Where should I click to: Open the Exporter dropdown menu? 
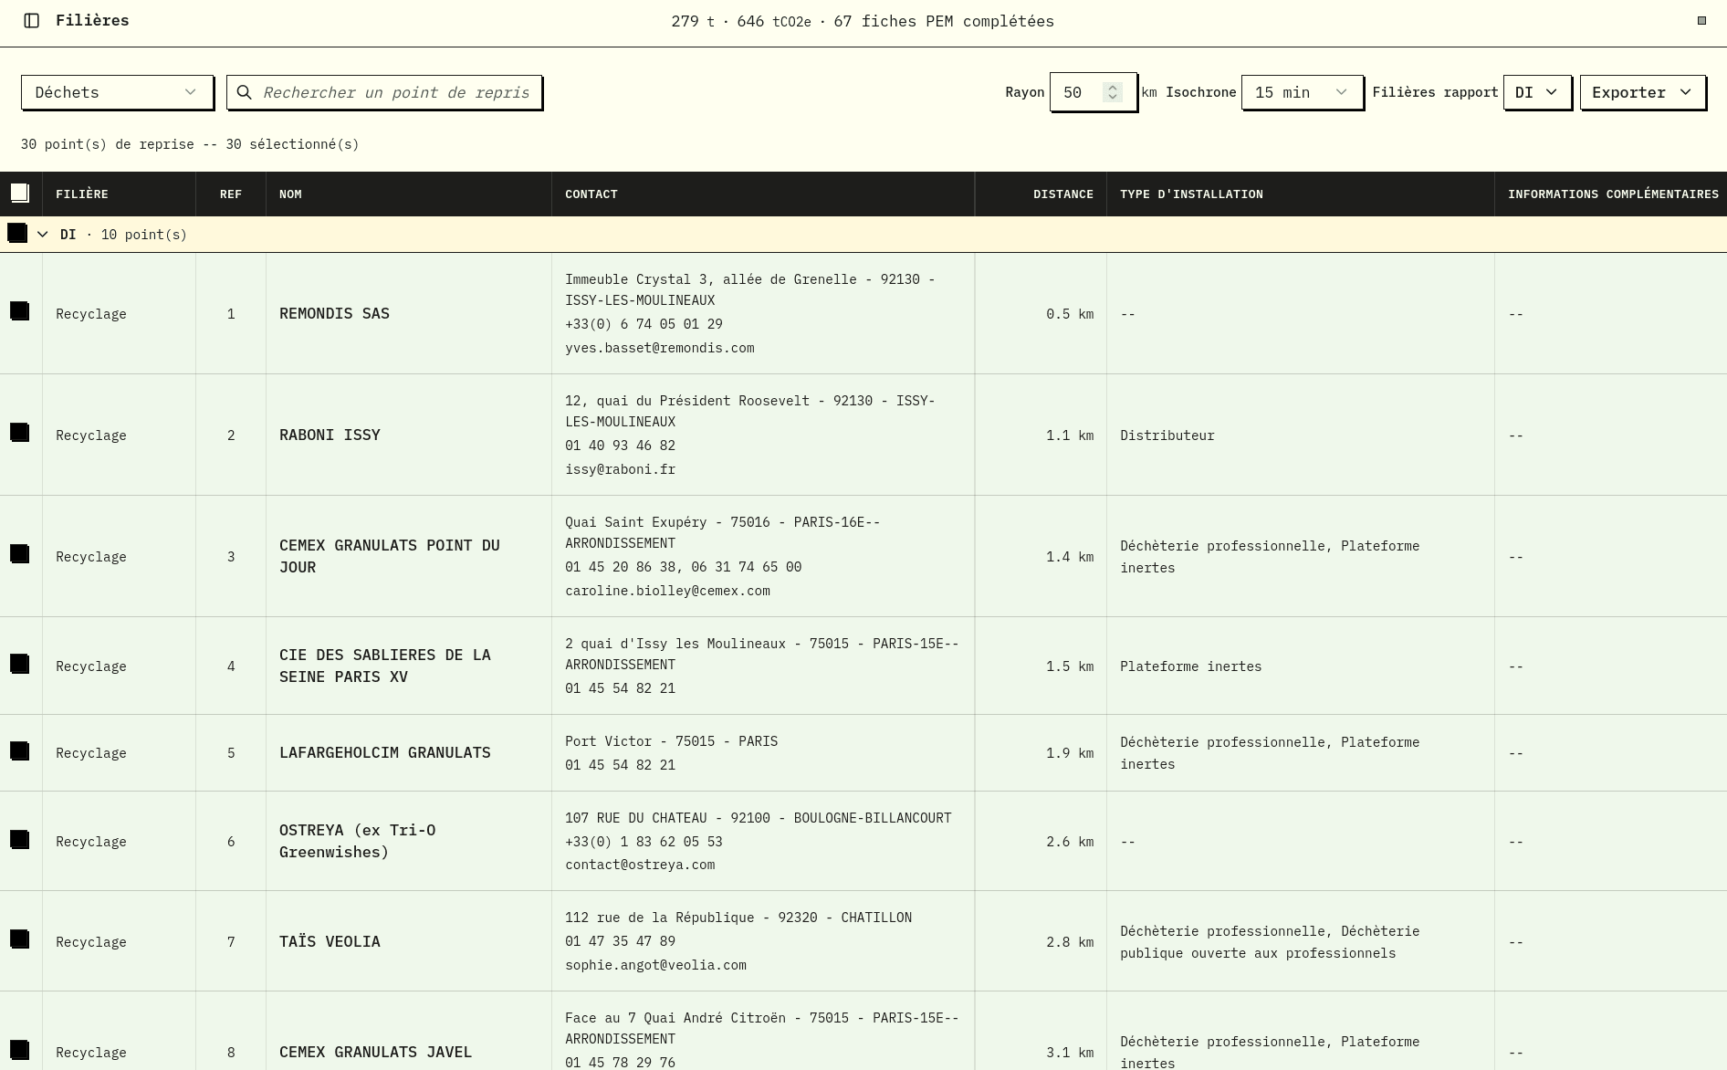coord(1642,92)
